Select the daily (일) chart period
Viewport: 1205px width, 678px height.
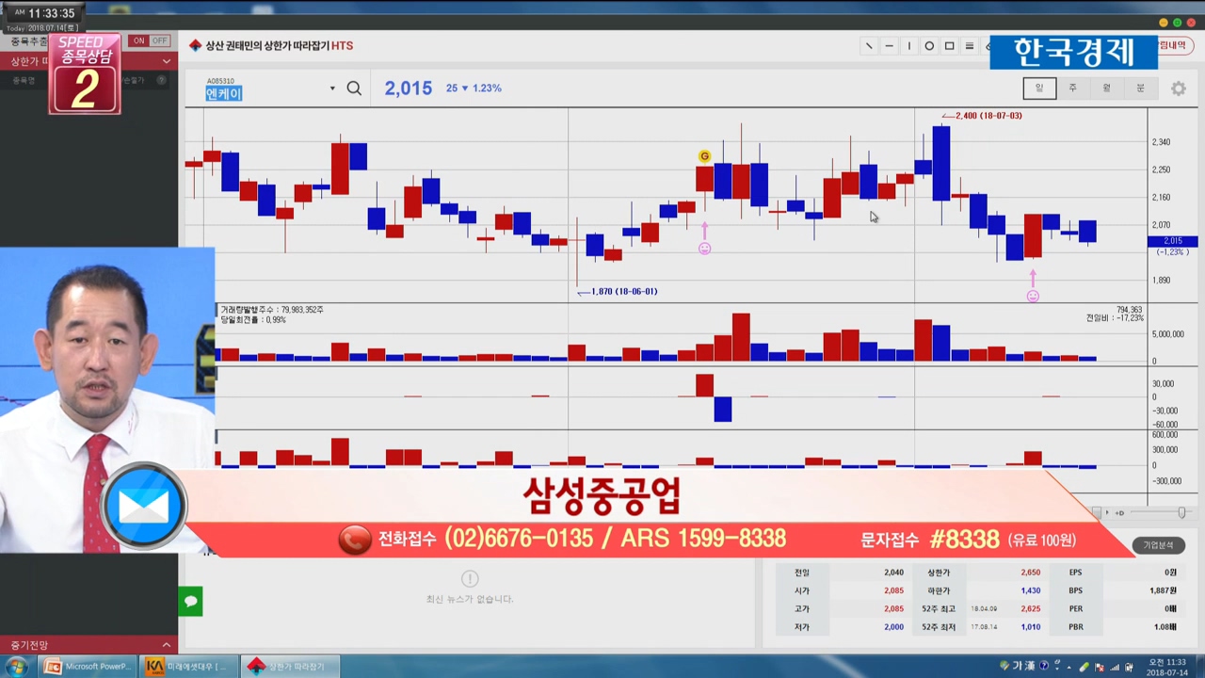pyautogui.click(x=1039, y=89)
